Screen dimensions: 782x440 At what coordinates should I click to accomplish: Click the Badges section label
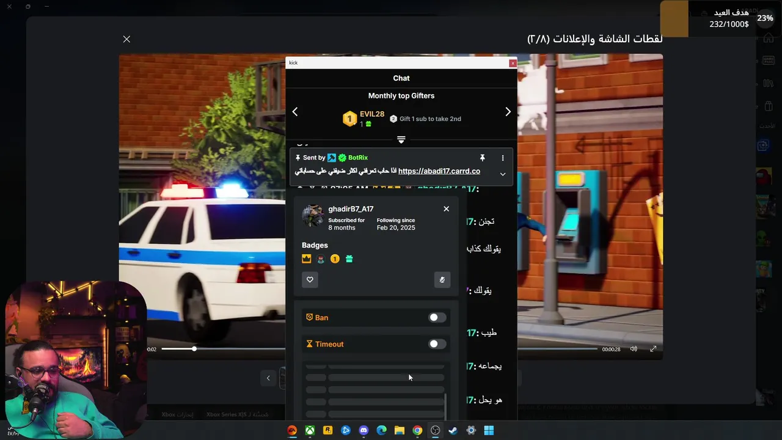coord(315,246)
